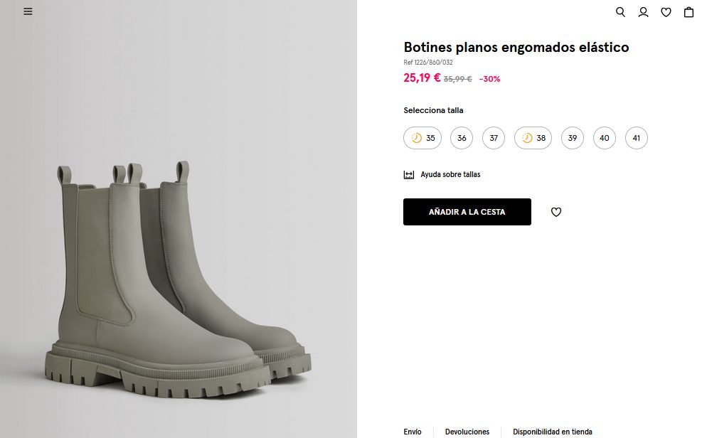Open the Envío tab

413,432
